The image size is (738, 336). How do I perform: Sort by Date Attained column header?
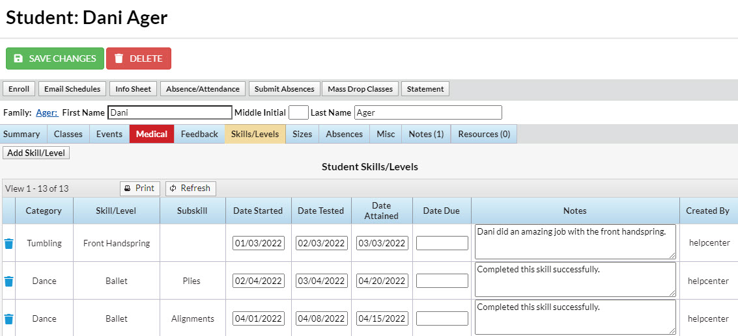(x=382, y=211)
